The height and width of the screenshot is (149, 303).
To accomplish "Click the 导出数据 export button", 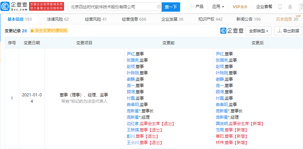I will 288,31.
